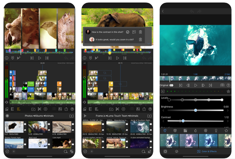Add a clip with the circled plus on left phone
235x159 pixels.
click(x=46, y=109)
